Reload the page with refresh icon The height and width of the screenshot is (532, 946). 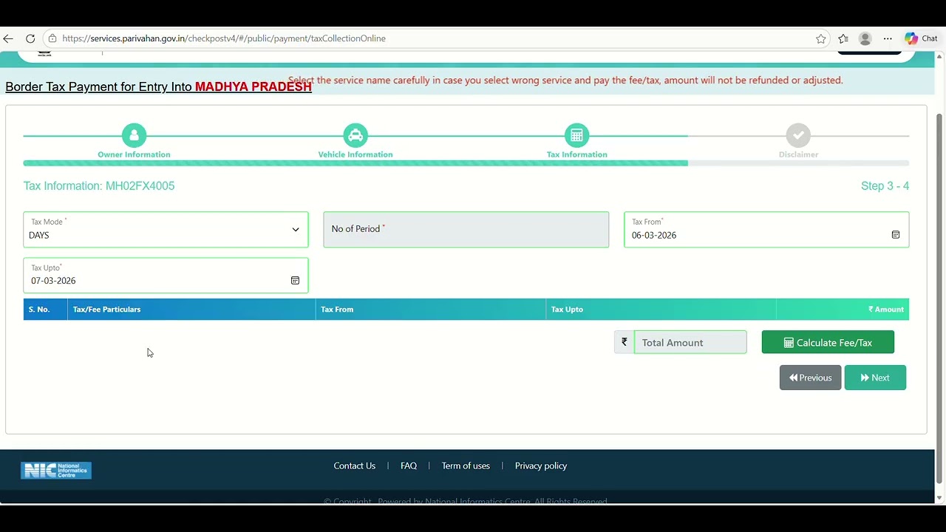30,38
